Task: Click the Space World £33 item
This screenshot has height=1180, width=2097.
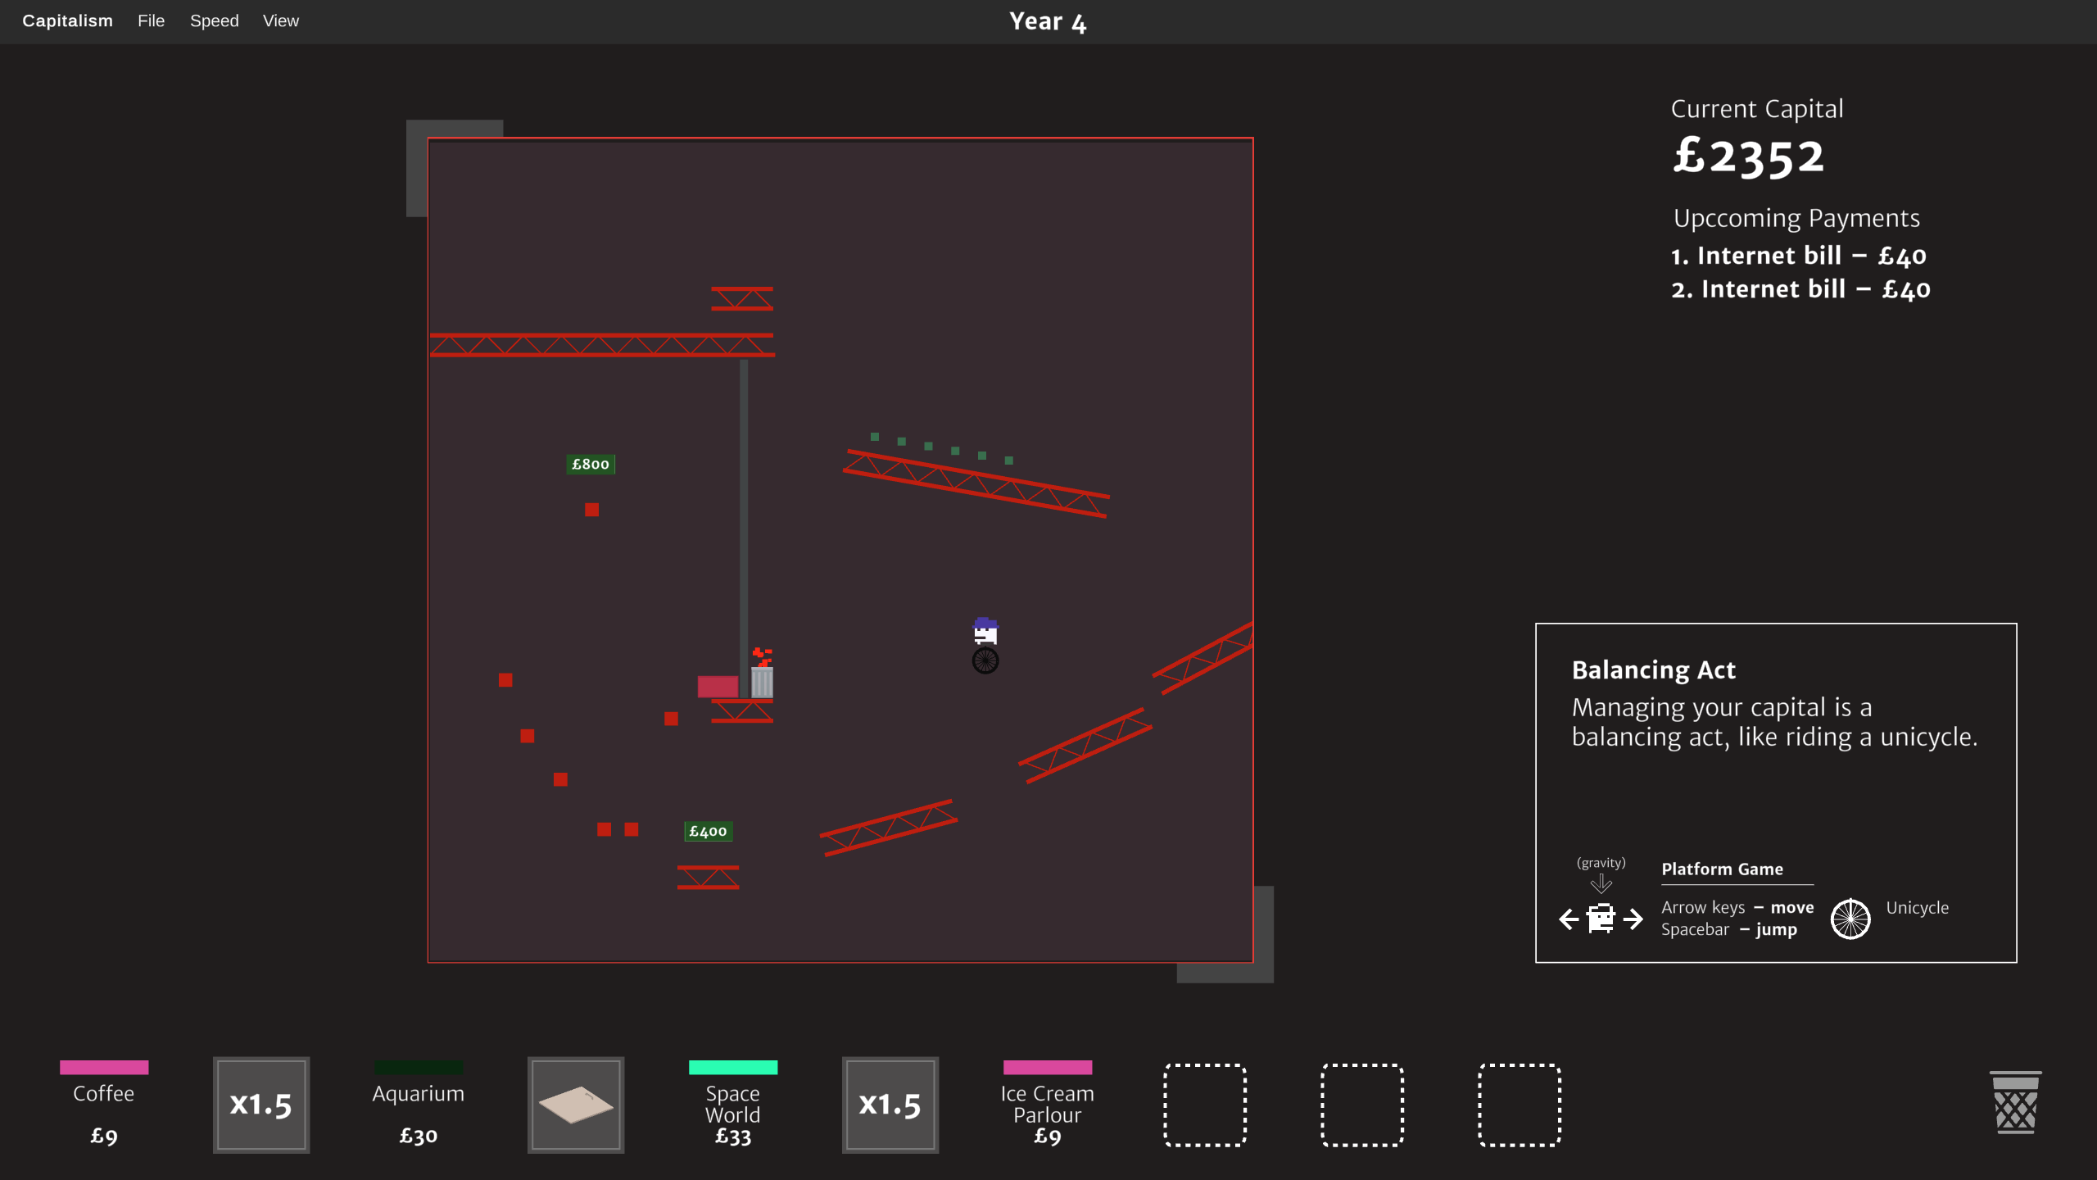Action: [733, 1105]
